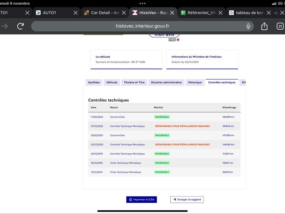Click the Date column header

(93, 108)
